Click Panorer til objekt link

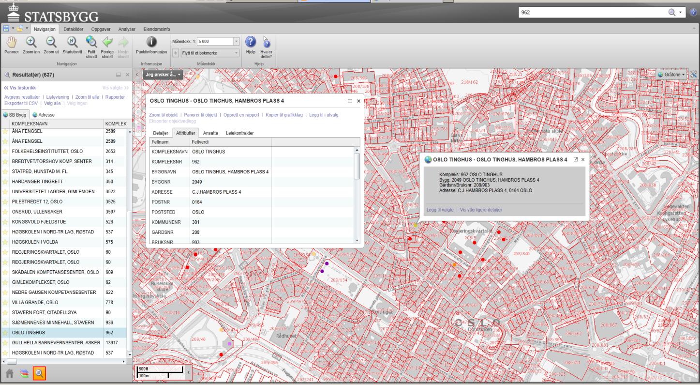(200, 115)
